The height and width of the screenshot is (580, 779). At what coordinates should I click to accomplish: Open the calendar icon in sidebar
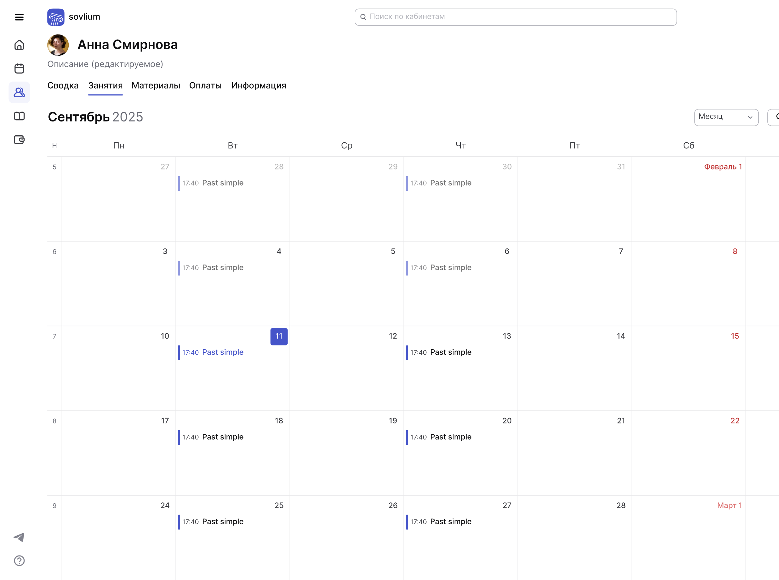pyautogui.click(x=19, y=68)
